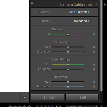Click the Reset button
This screenshot has height=107, width=107.
(x=82, y=97)
